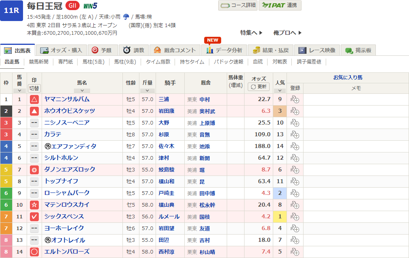Toggle mark display with 切替 button
This screenshot has height=258, width=409.
[x=34, y=88]
